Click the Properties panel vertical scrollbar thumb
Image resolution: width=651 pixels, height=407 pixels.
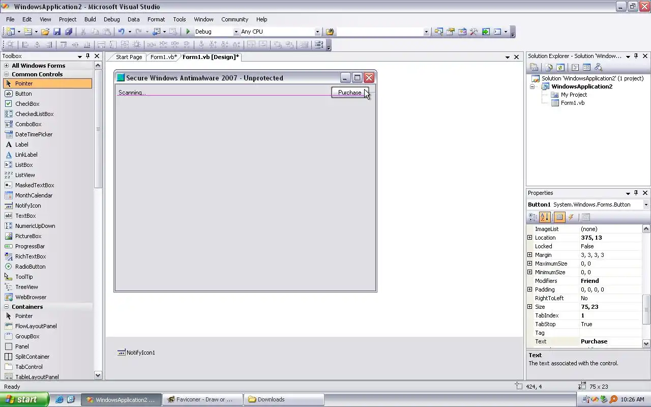pos(646,309)
